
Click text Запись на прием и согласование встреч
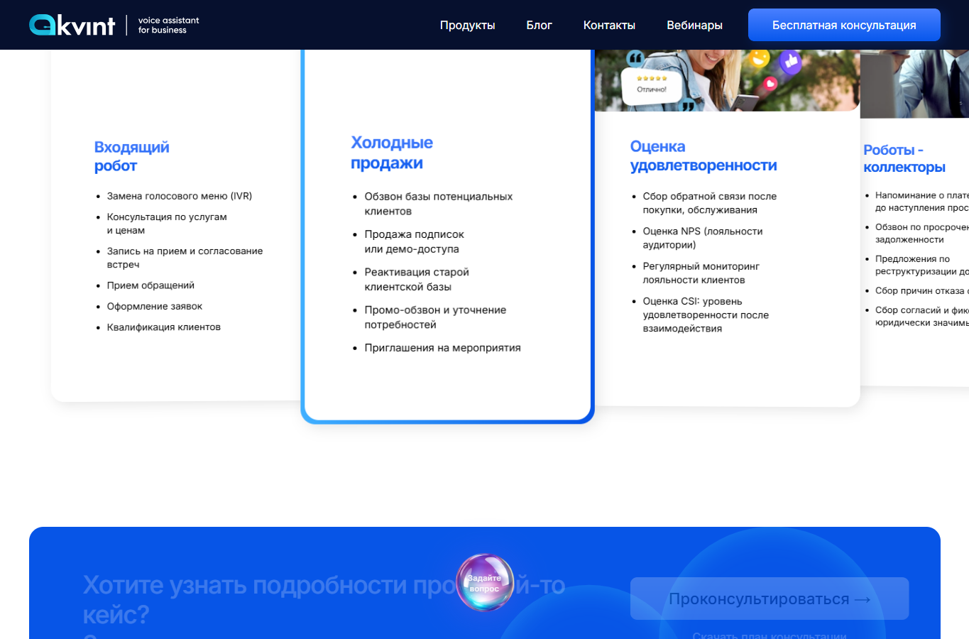point(185,258)
